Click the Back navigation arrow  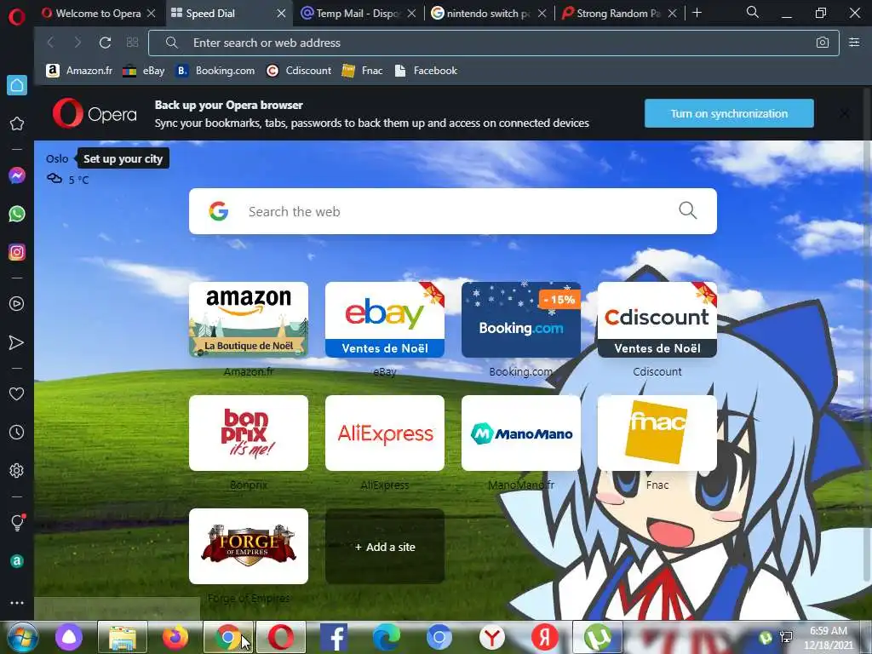[50, 43]
